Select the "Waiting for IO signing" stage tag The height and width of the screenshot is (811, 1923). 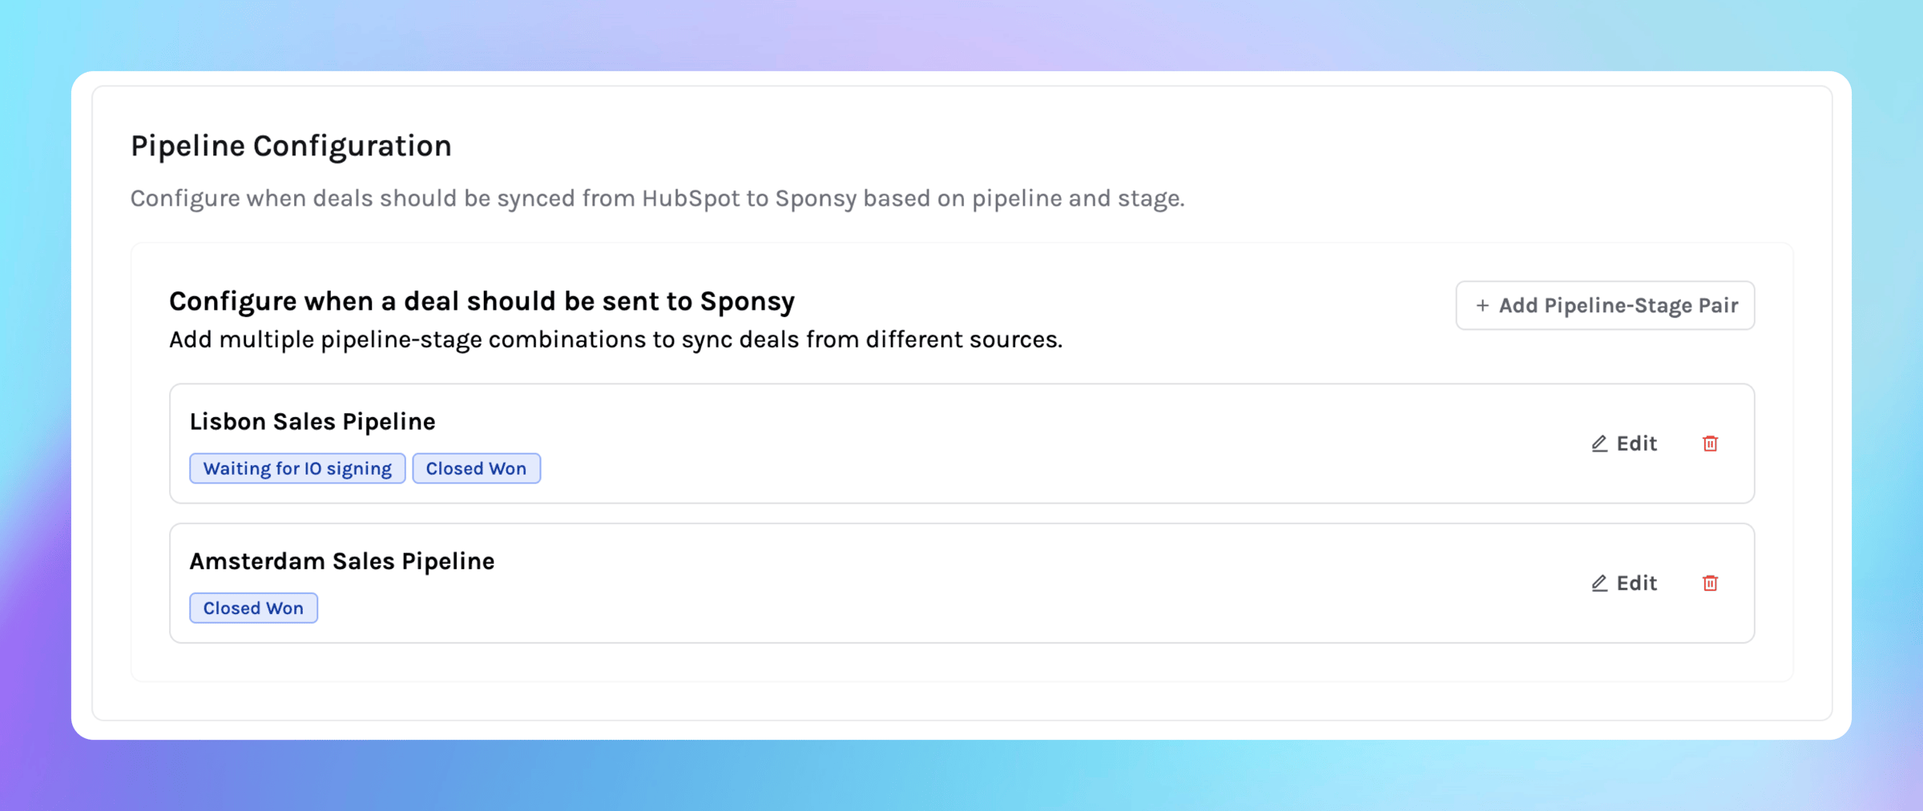pos(297,468)
